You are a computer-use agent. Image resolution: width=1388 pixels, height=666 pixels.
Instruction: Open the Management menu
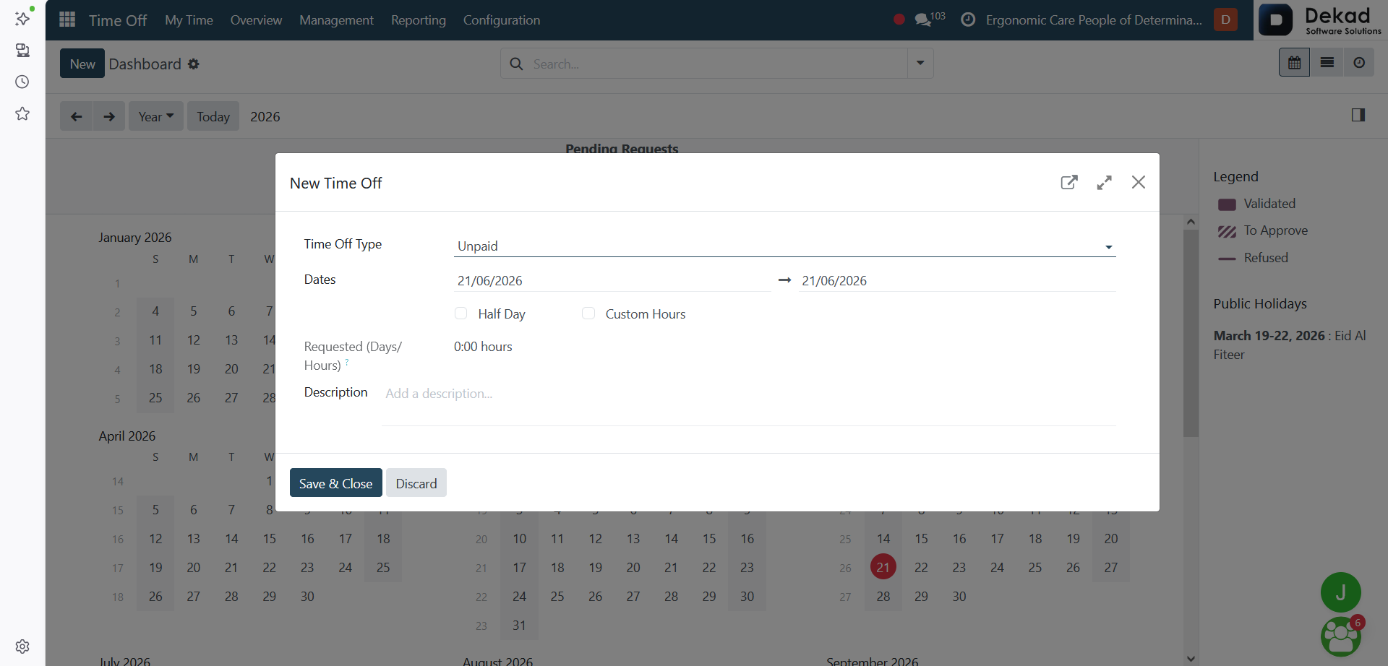point(336,20)
